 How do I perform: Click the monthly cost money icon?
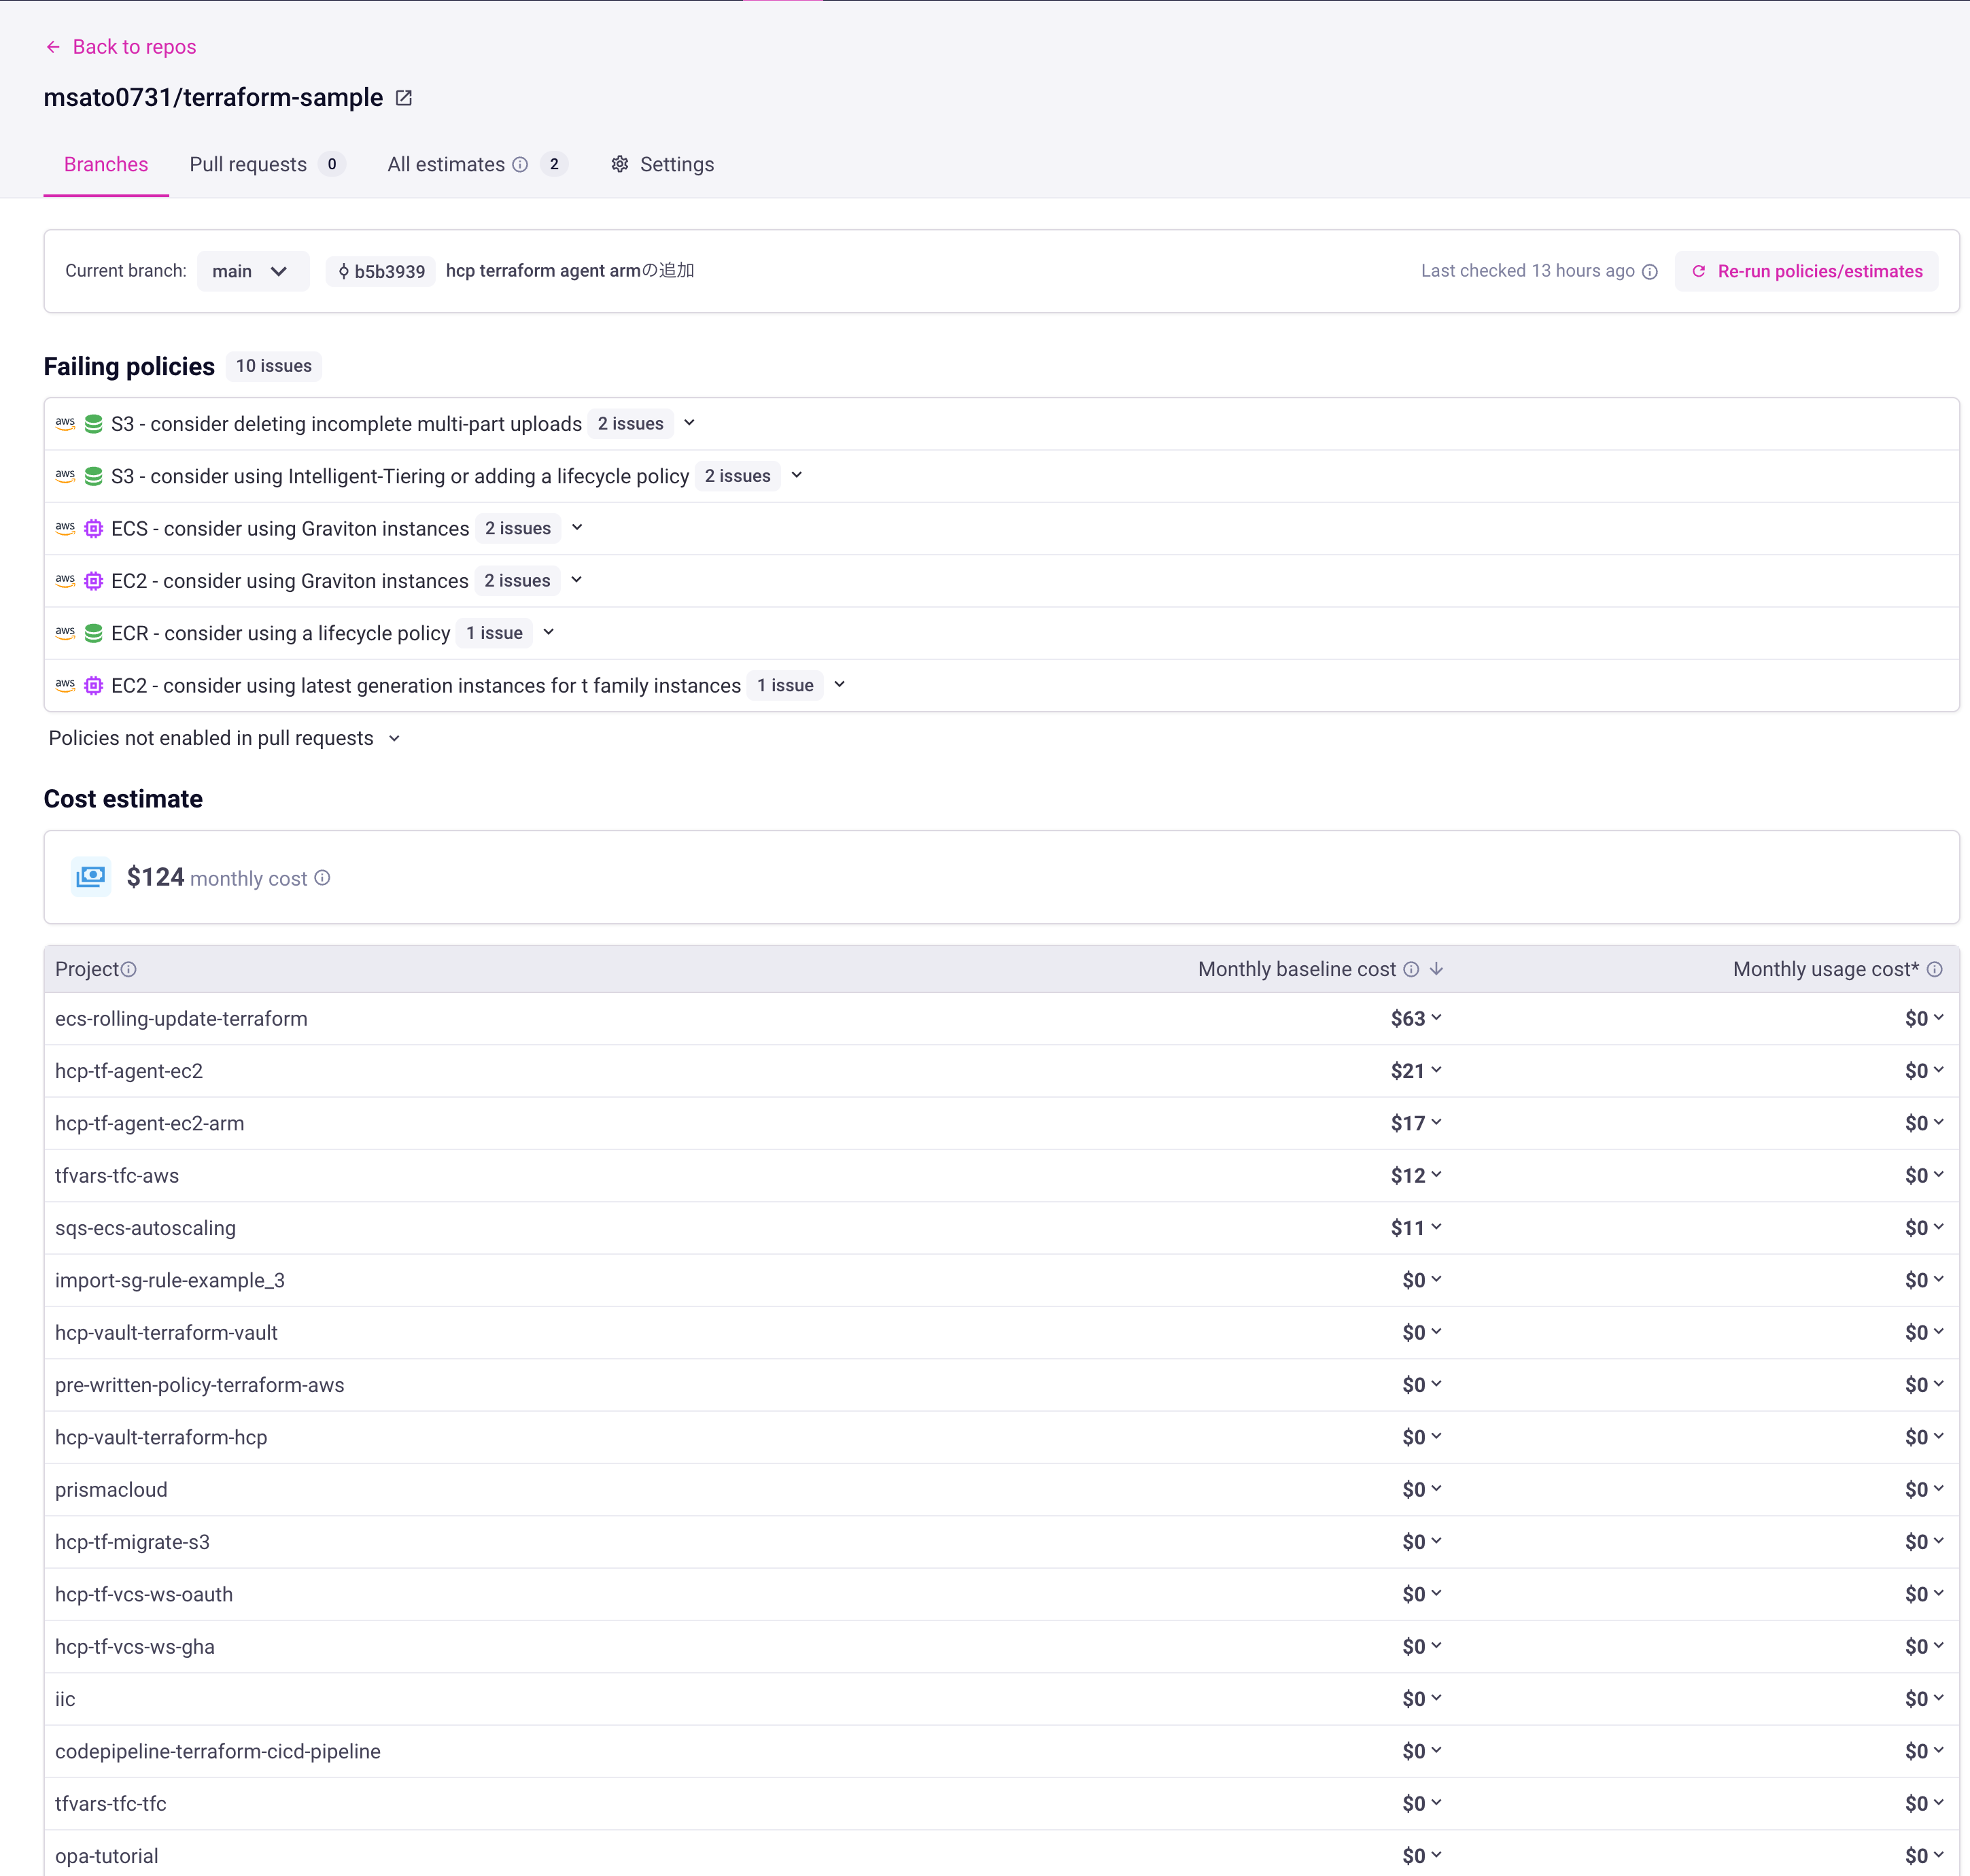click(x=91, y=877)
